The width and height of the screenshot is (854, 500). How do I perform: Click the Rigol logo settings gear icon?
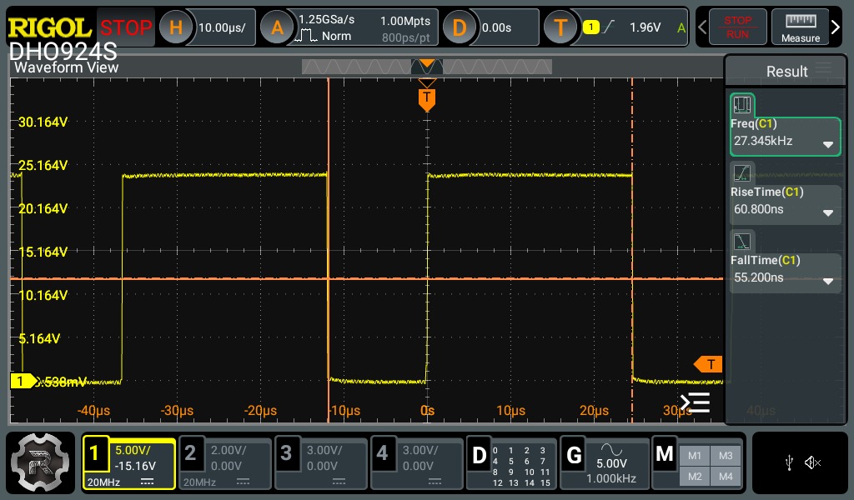pos(40,462)
